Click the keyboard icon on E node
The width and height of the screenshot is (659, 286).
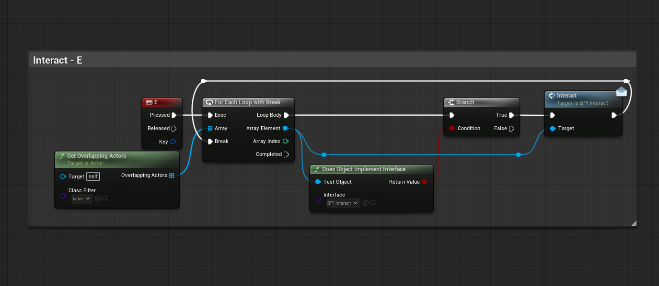tap(149, 102)
